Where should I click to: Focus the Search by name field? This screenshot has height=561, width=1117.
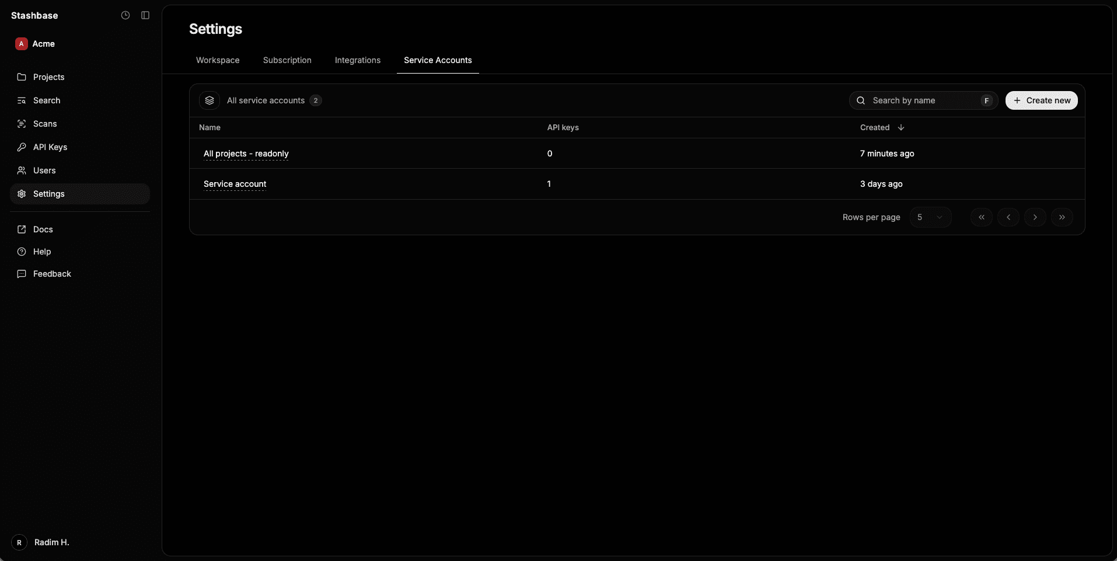[923, 100]
